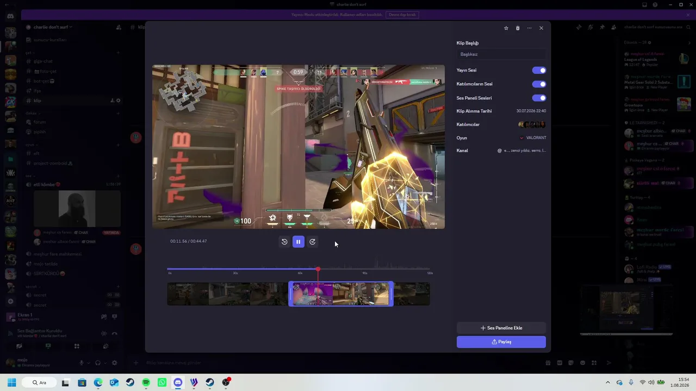Click the server search box in Discord

click(x=656, y=27)
